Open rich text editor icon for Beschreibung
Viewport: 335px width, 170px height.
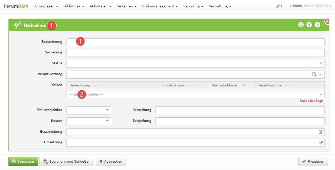click(321, 132)
